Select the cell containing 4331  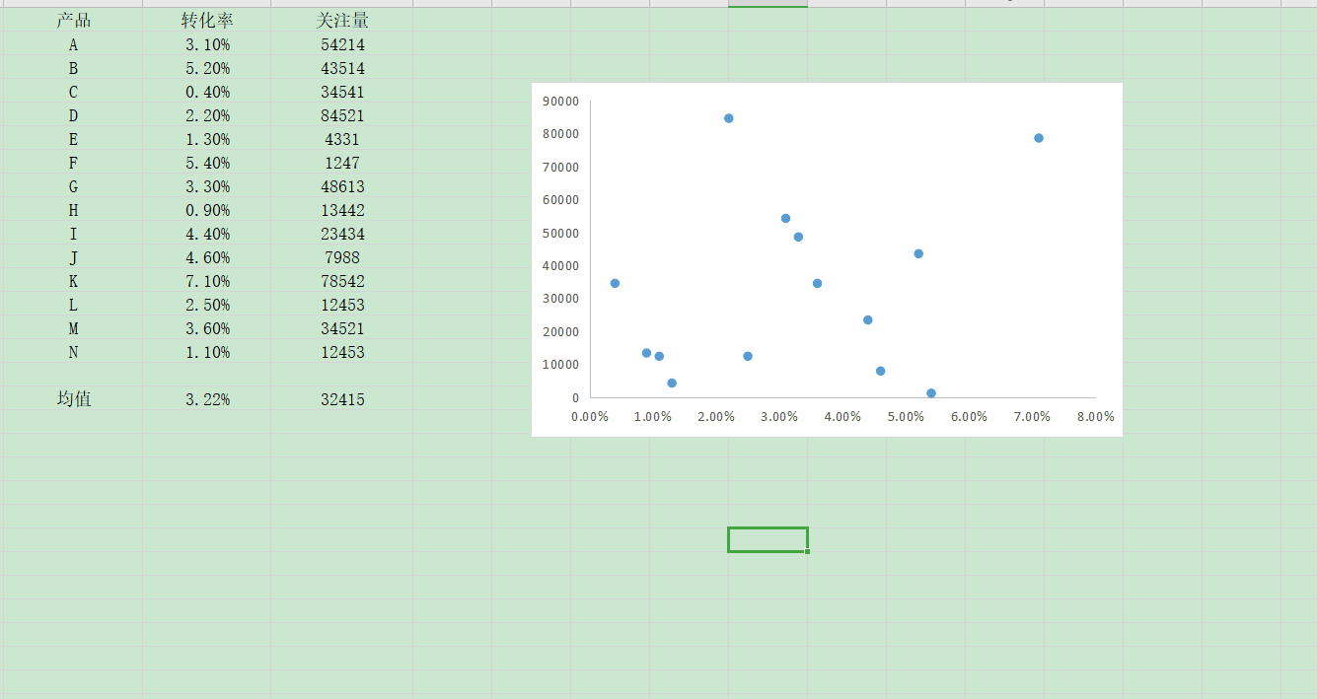pos(342,139)
